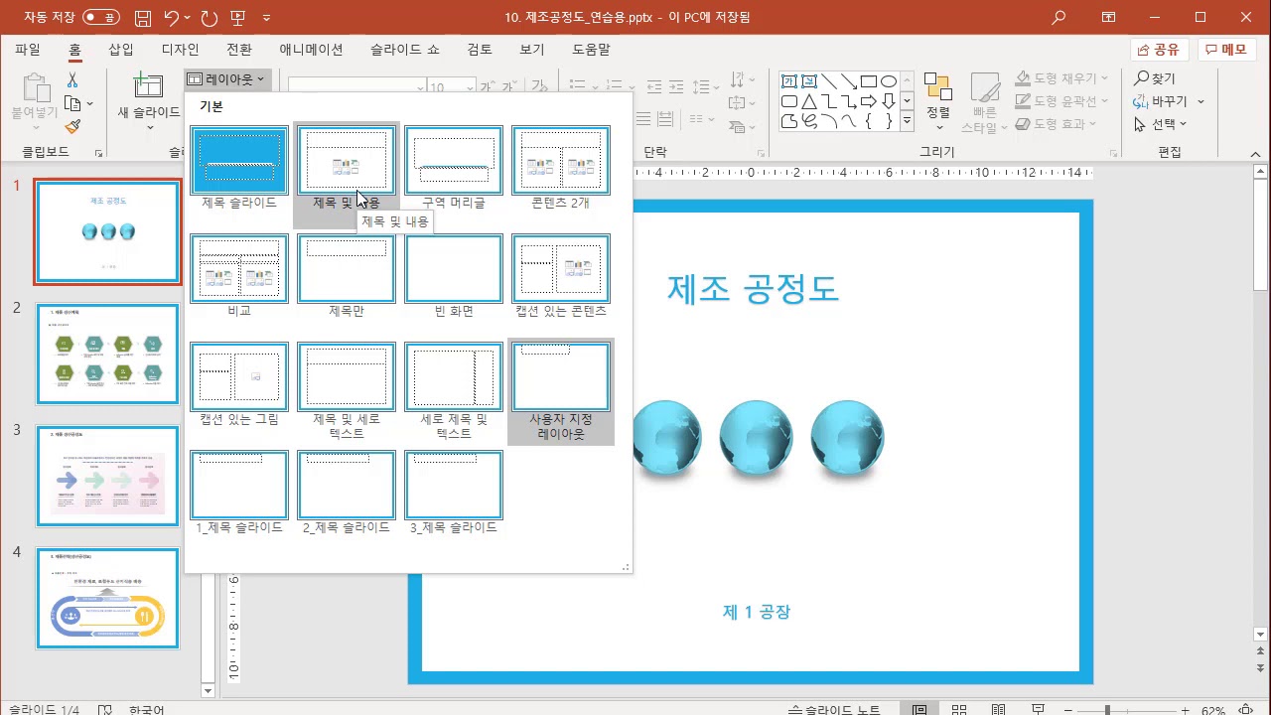
Task: Choose the 세로 제목 및 텍스트 layout
Action: (x=454, y=376)
